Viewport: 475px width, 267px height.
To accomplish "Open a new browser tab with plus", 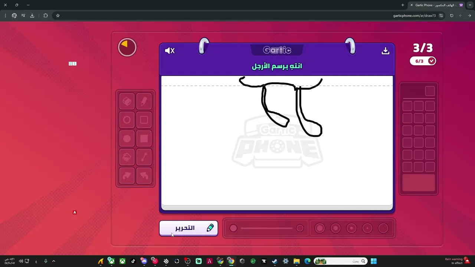I will point(403,5).
